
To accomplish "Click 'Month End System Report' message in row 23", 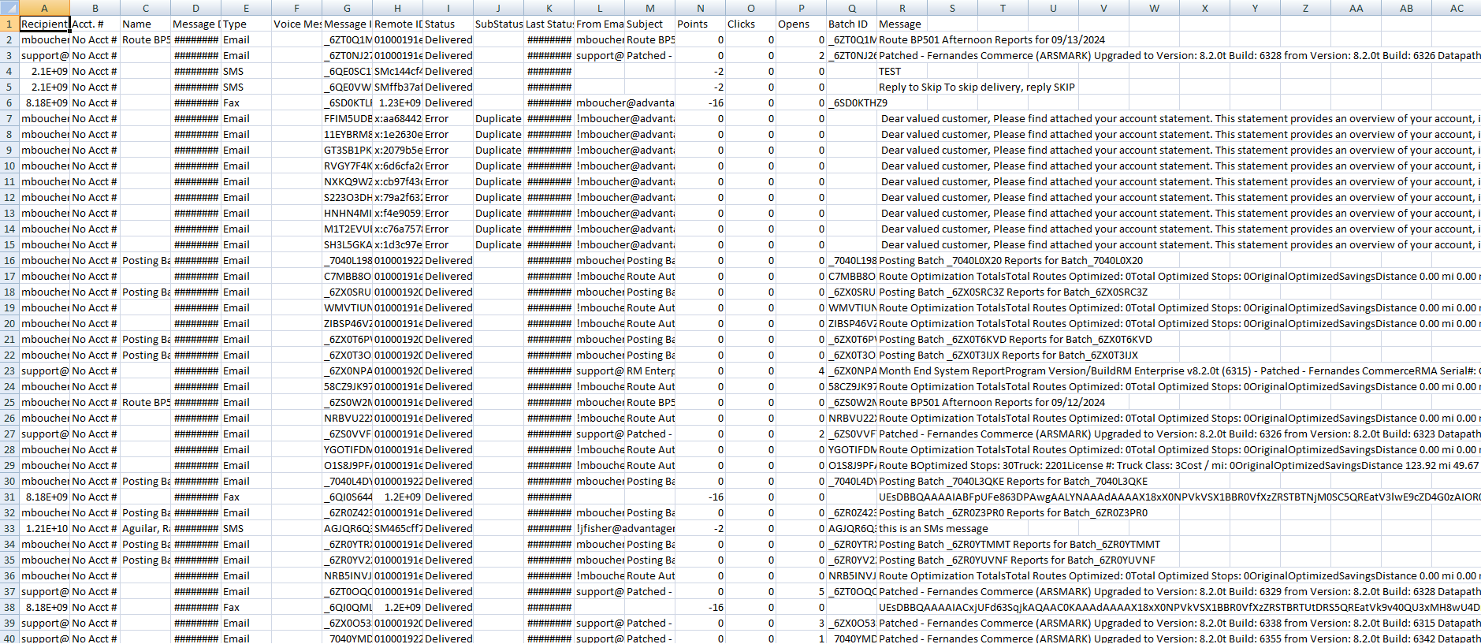I will [x=1179, y=370].
